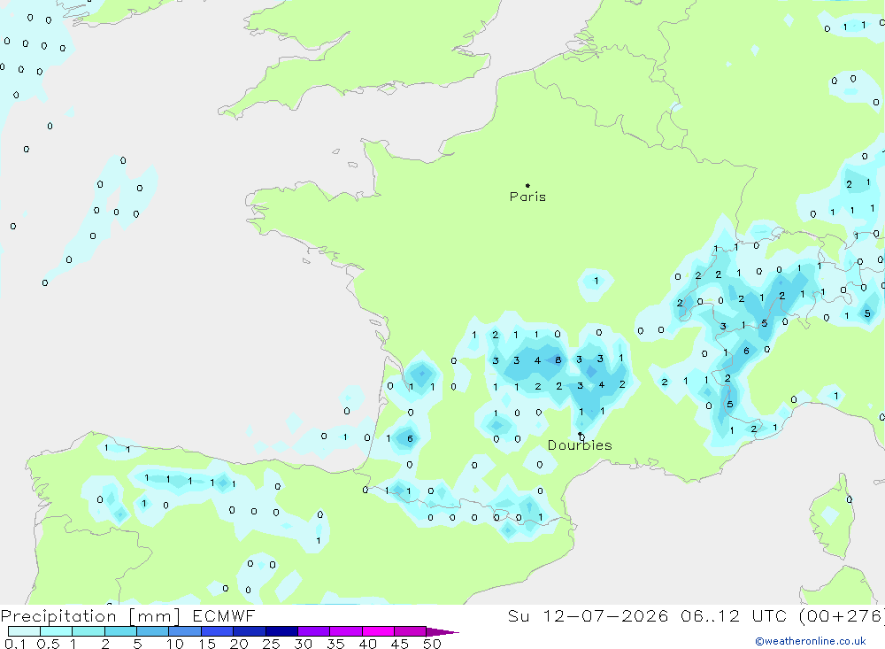Click the '0.1' legend scale label
The height and width of the screenshot is (649, 885).
point(15,644)
